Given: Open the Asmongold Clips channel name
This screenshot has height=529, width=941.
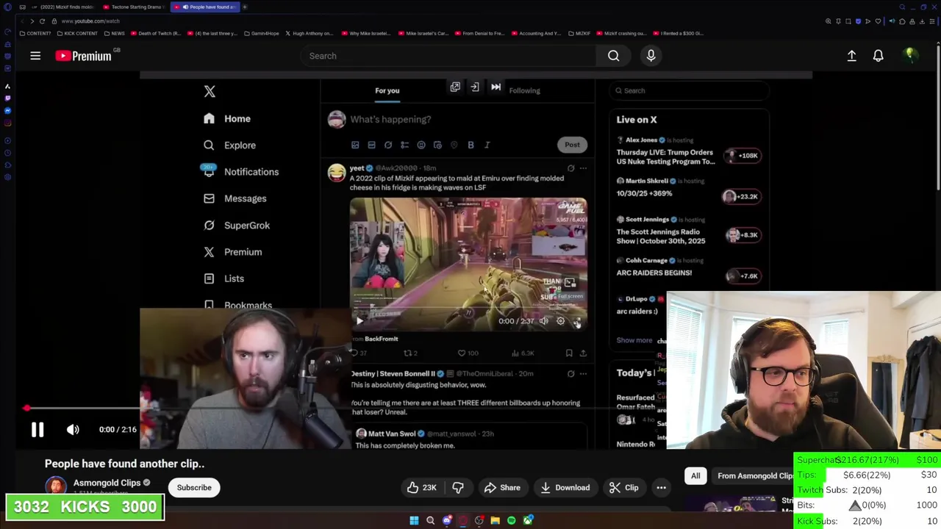Looking at the screenshot, I should pyautogui.click(x=107, y=483).
